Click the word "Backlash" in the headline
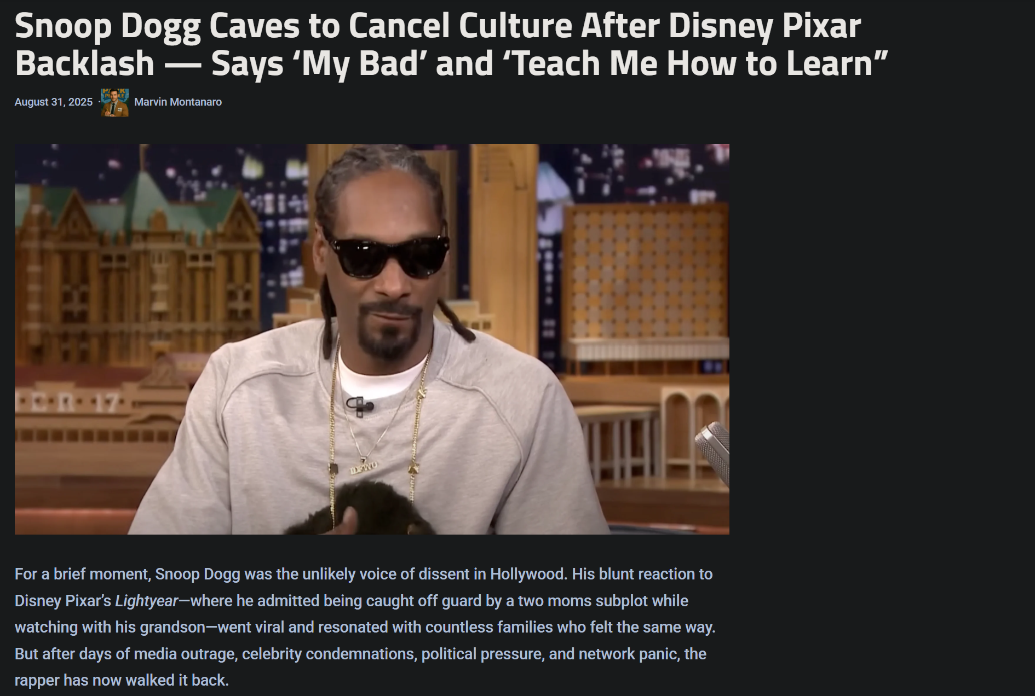Viewport: 1035px width, 696px height. point(85,63)
